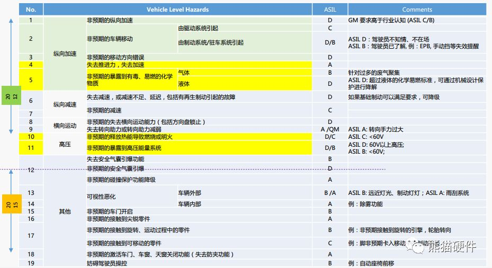Select hazard "非预期的移动方向错误"
Viewport: 492px width, 268px height.
[x=115, y=57]
